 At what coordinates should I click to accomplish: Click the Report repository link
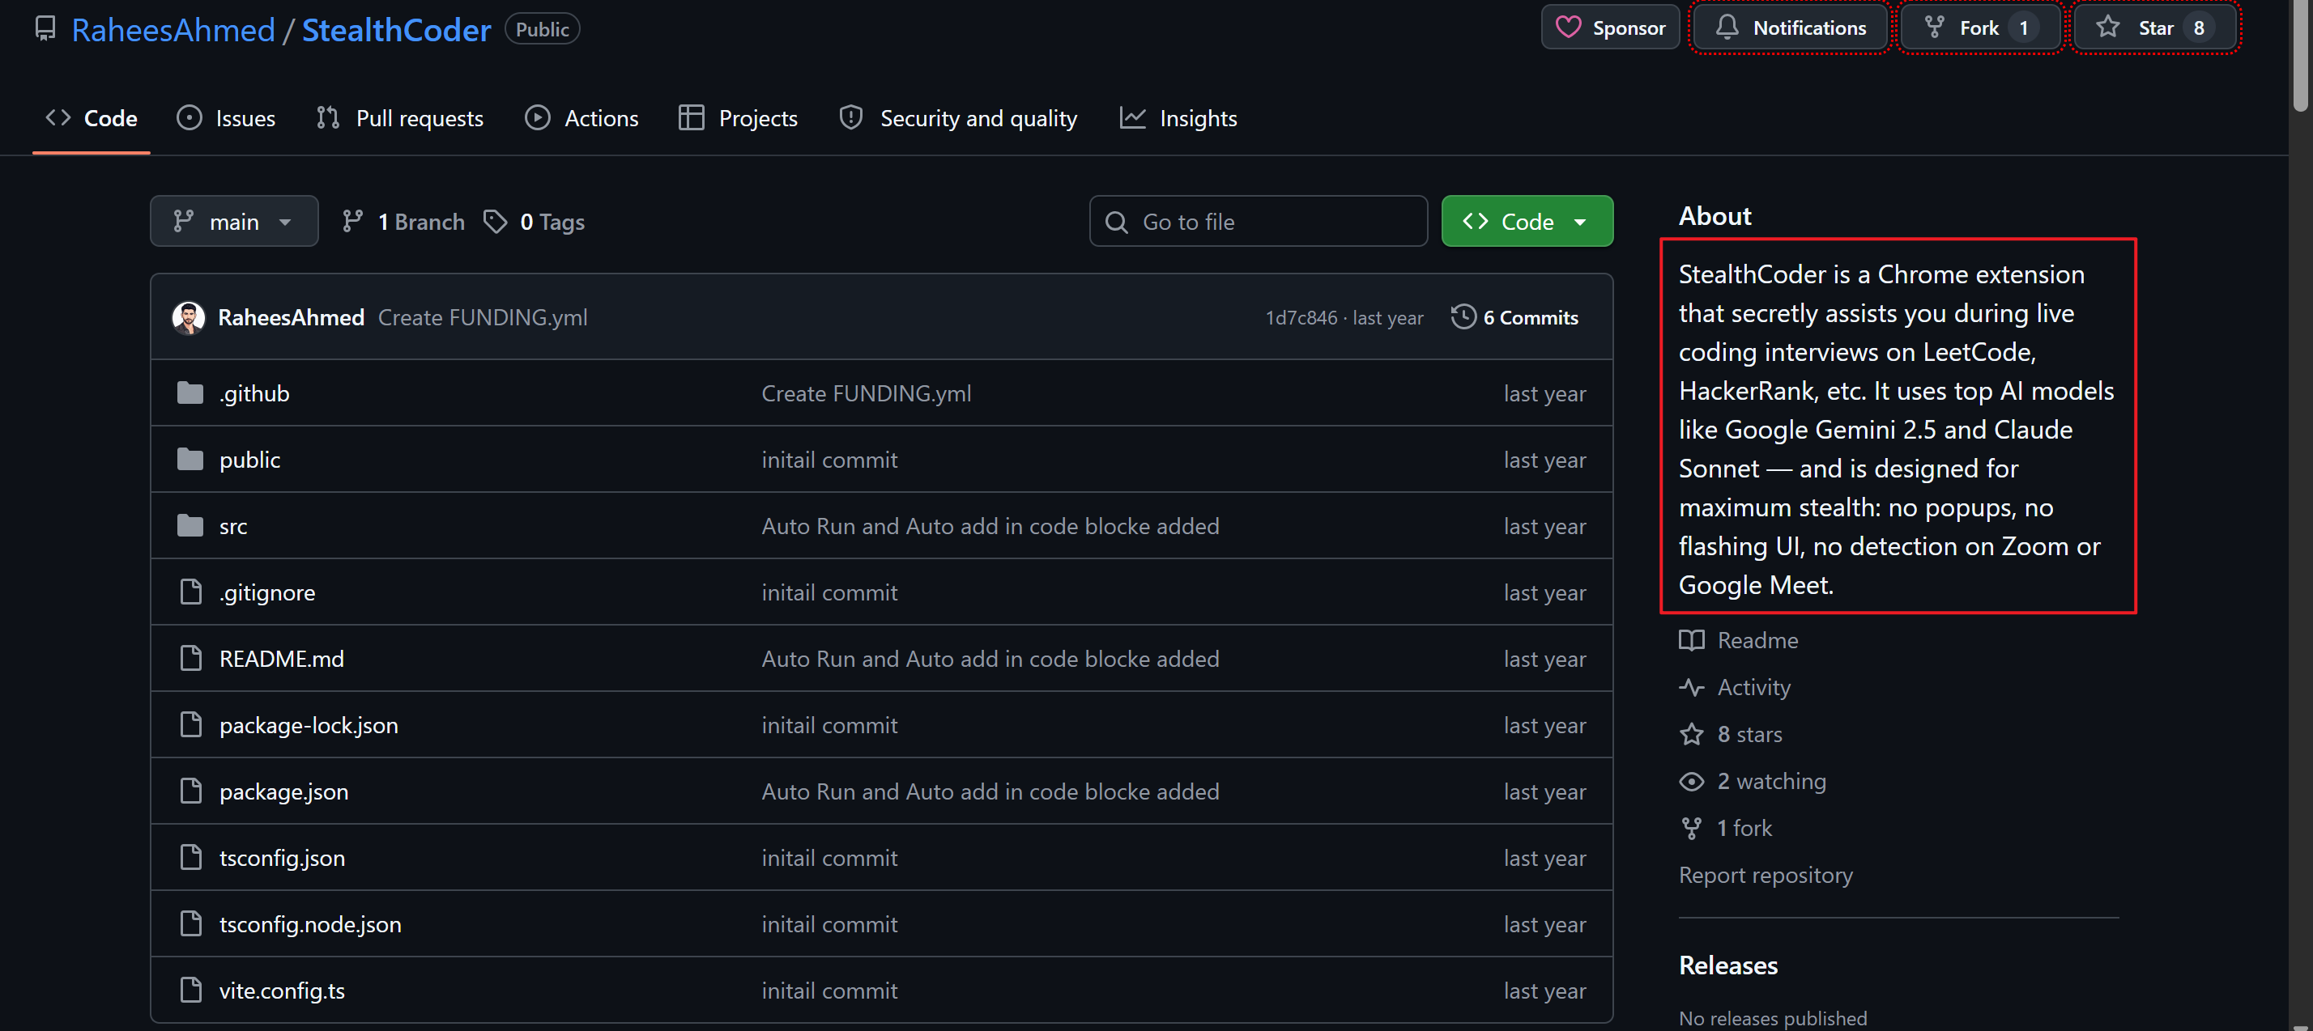pyautogui.click(x=1766, y=875)
